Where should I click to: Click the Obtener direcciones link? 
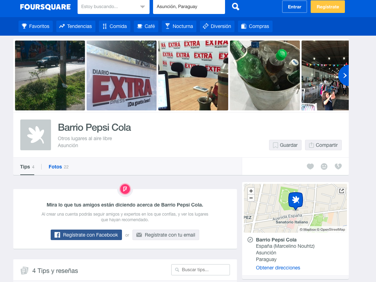click(x=278, y=268)
